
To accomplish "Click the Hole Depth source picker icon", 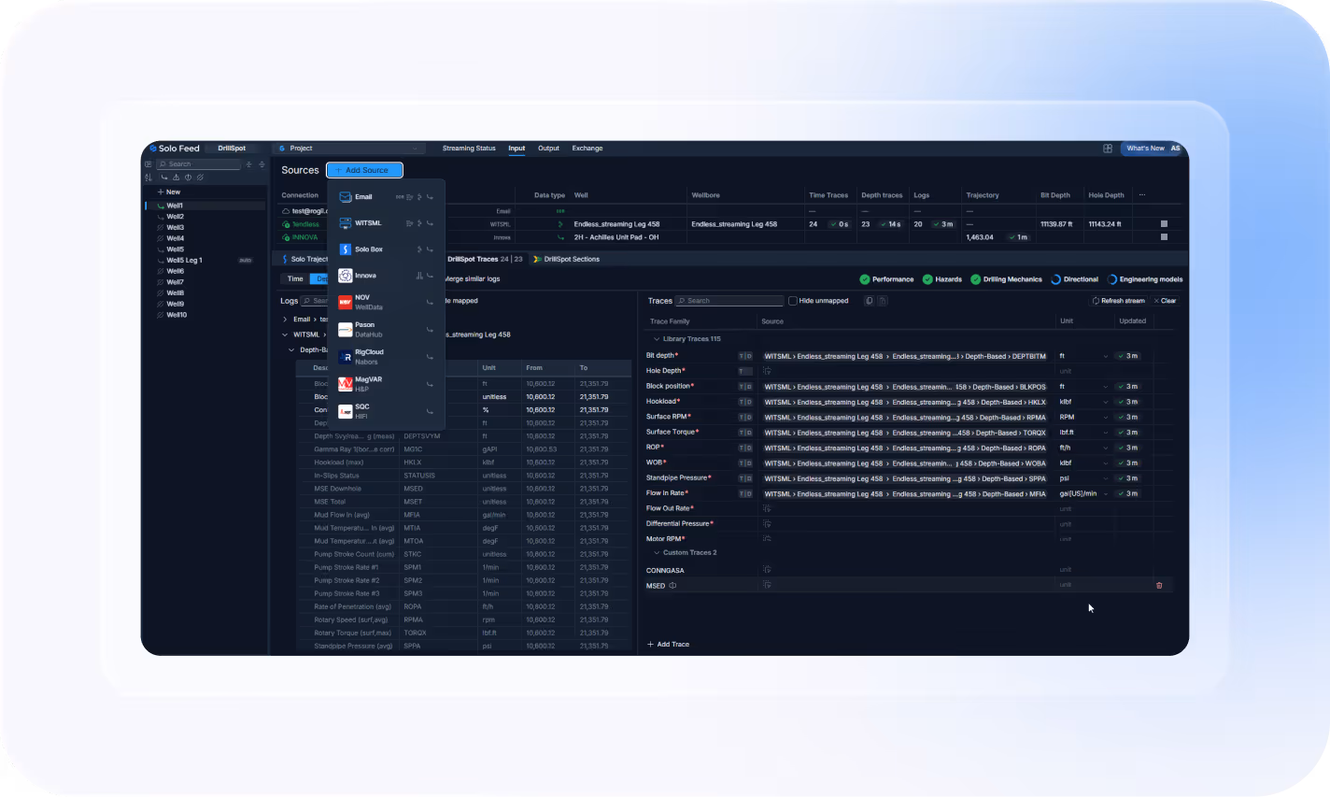I will (x=767, y=371).
